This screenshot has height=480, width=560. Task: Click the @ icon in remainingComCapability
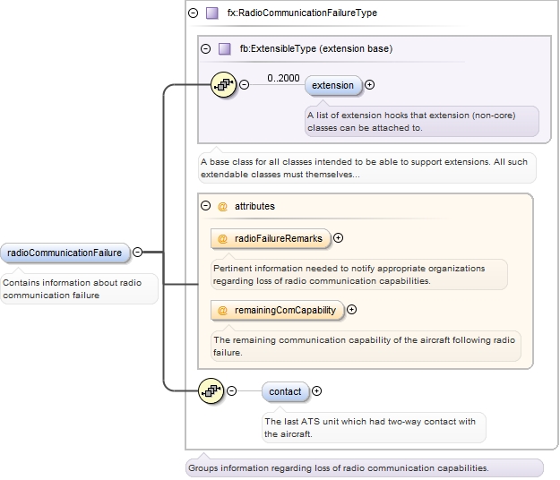click(223, 310)
